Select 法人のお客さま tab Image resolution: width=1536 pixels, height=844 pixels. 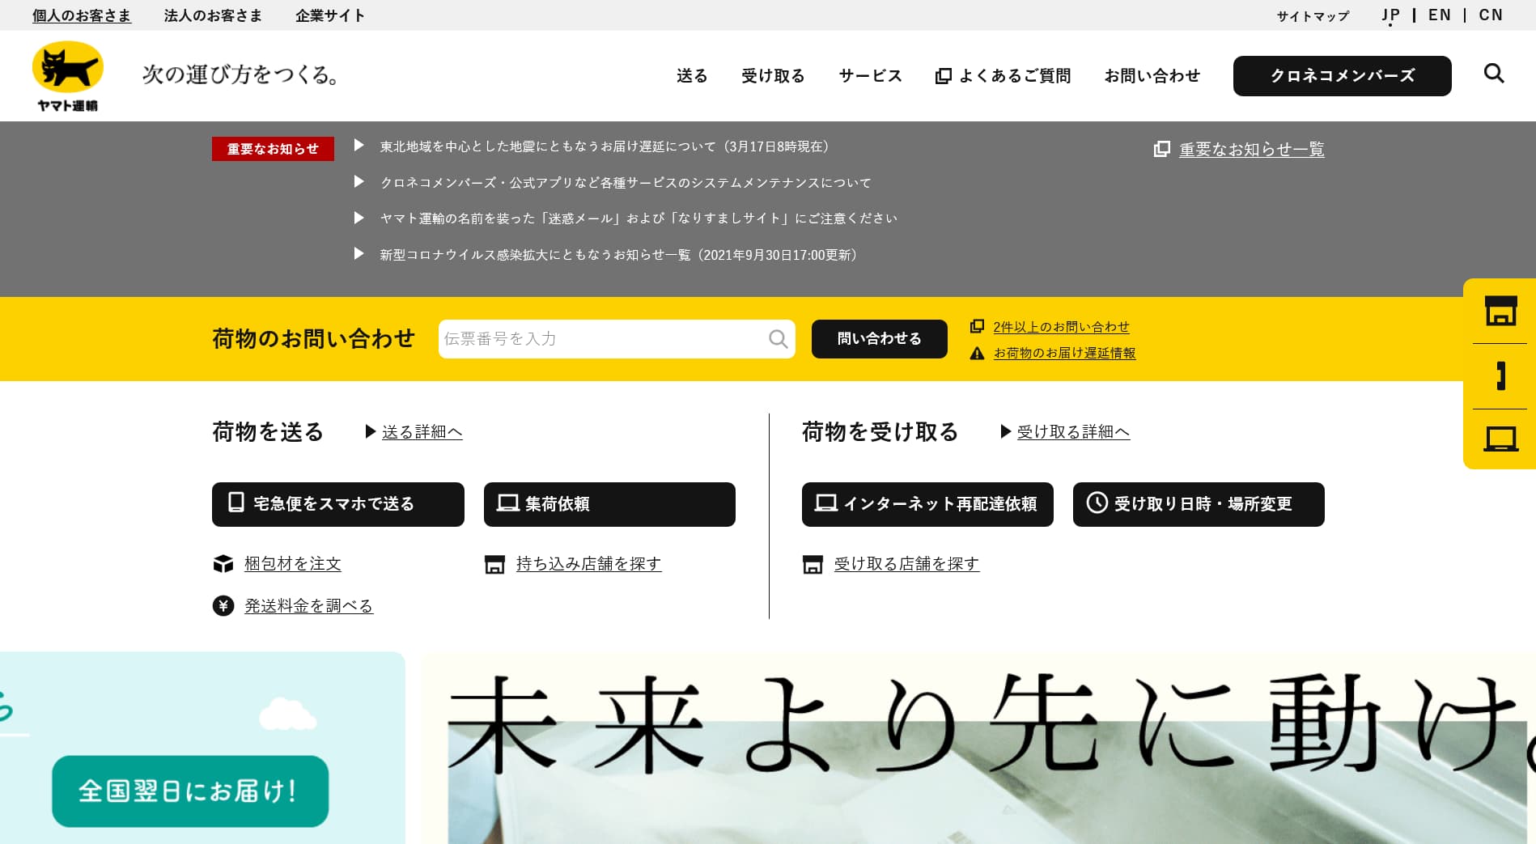coord(214,15)
